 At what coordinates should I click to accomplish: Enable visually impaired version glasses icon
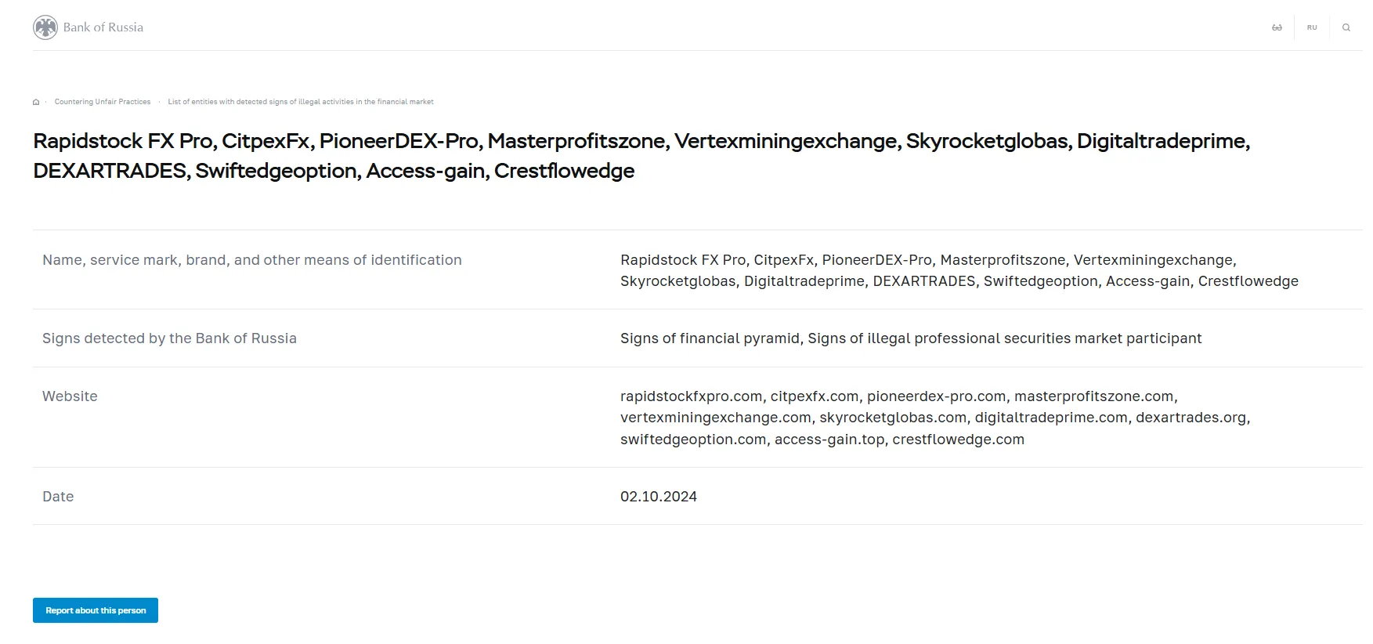tap(1277, 27)
